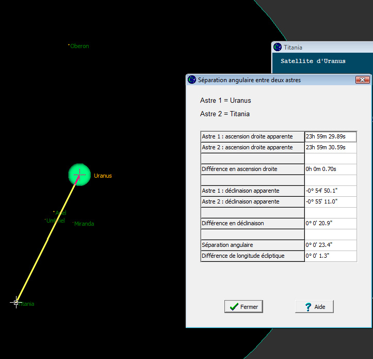Viewport: 373px width, 359px height.
Task: Click the Titania window title bar
Action: [322, 47]
